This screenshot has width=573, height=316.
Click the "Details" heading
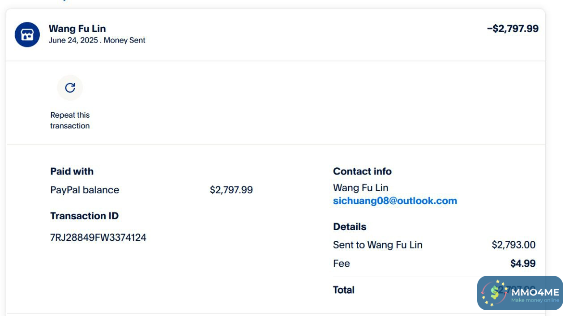[350, 227]
